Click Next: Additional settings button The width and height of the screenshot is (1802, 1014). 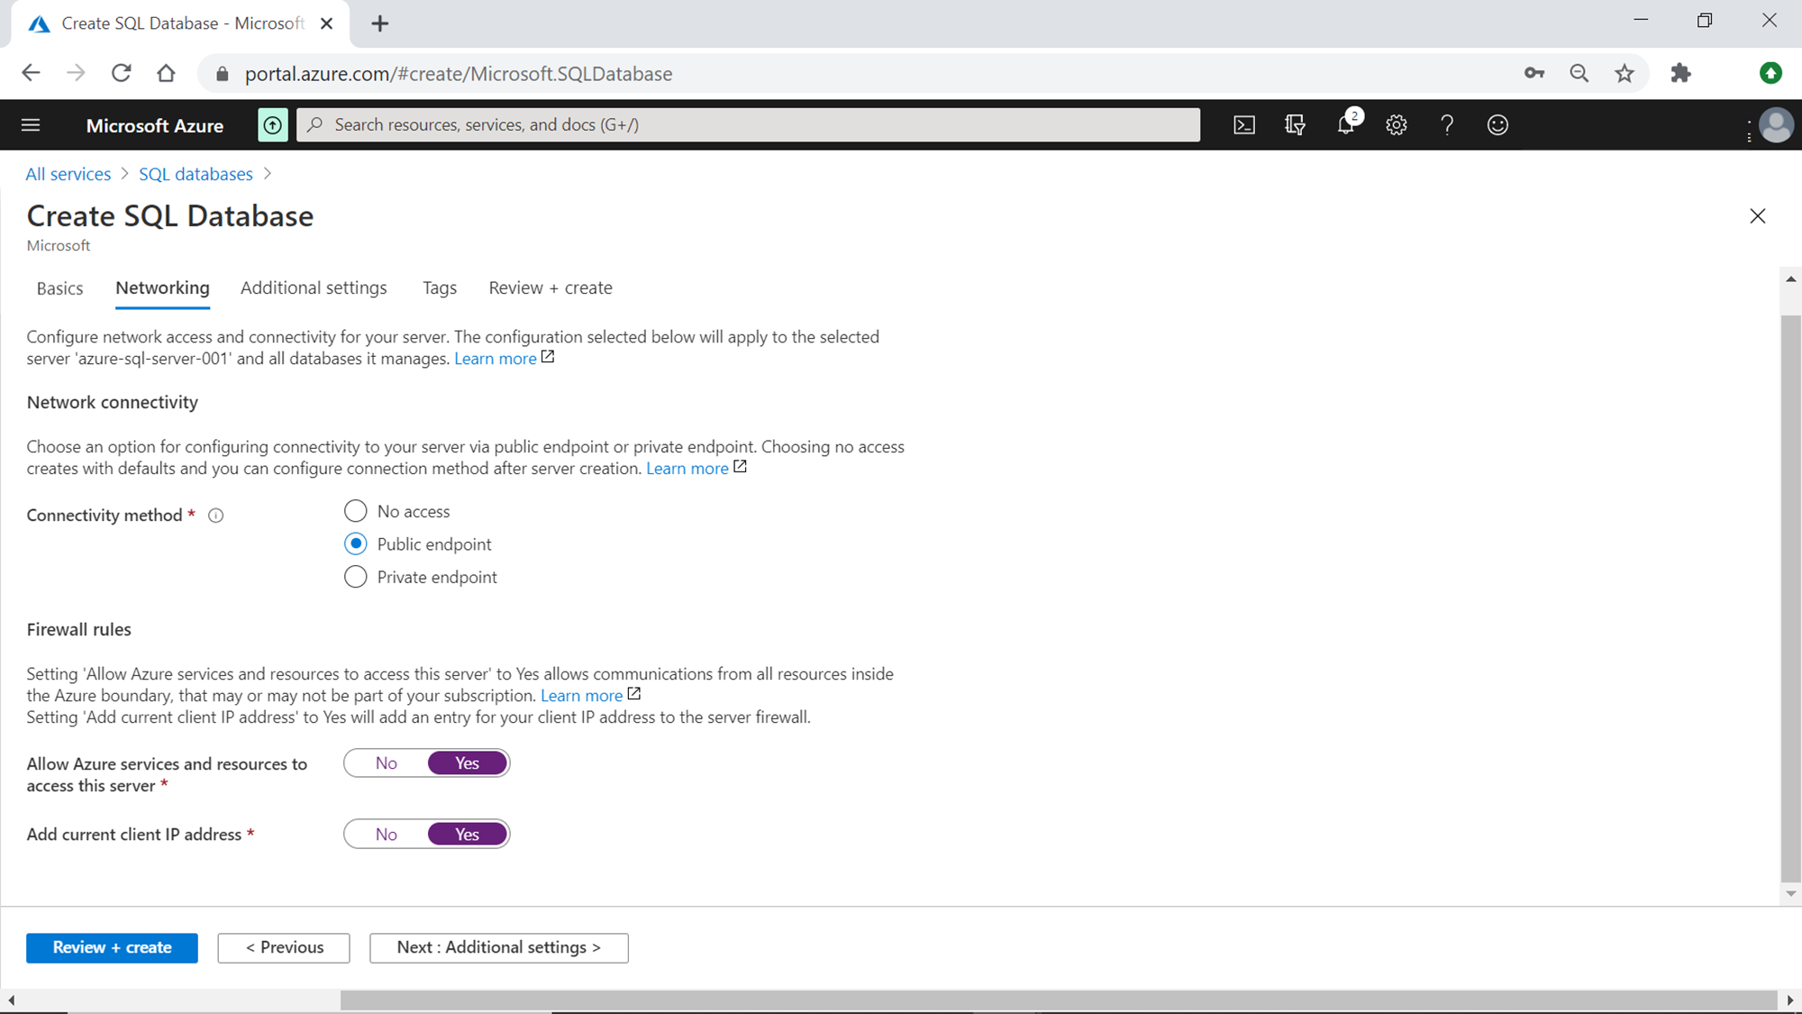click(x=498, y=947)
